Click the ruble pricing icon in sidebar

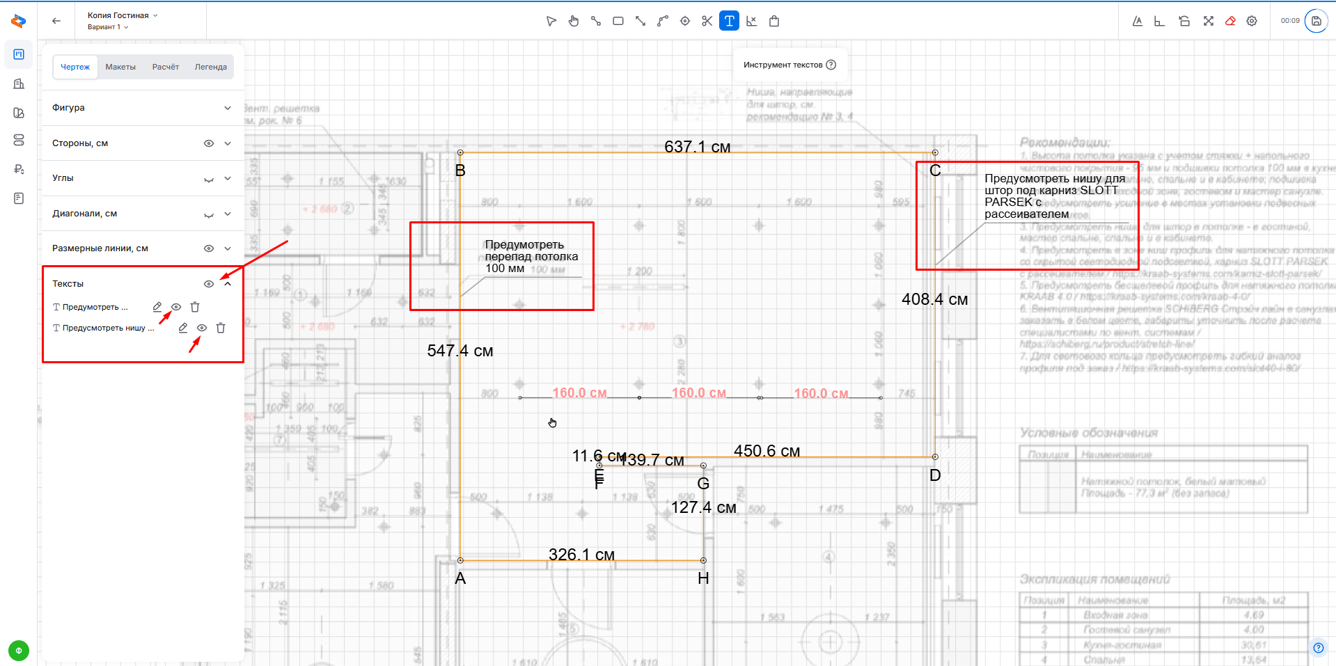click(x=19, y=169)
